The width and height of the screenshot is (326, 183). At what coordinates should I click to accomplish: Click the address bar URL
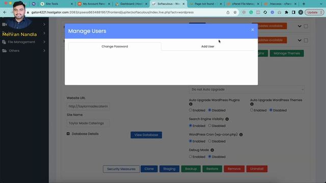112,12
